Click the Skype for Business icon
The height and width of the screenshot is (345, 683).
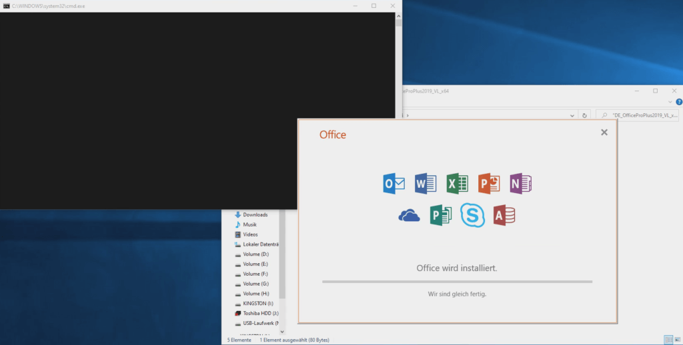[472, 215]
